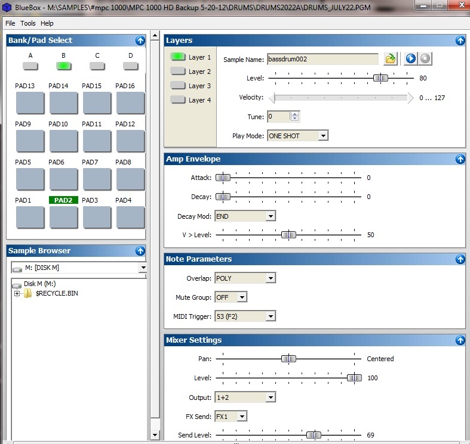Viewport: 470px width, 444px height.
Task: Click the PAD14 pad
Action: coord(63,103)
